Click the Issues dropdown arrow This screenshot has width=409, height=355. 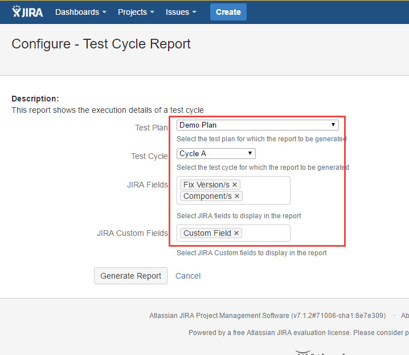(195, 13)
